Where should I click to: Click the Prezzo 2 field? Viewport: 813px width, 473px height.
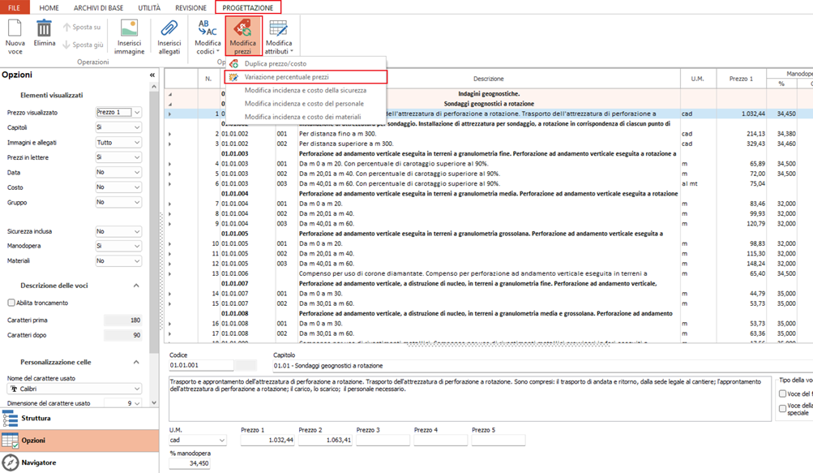click(325, 441)
